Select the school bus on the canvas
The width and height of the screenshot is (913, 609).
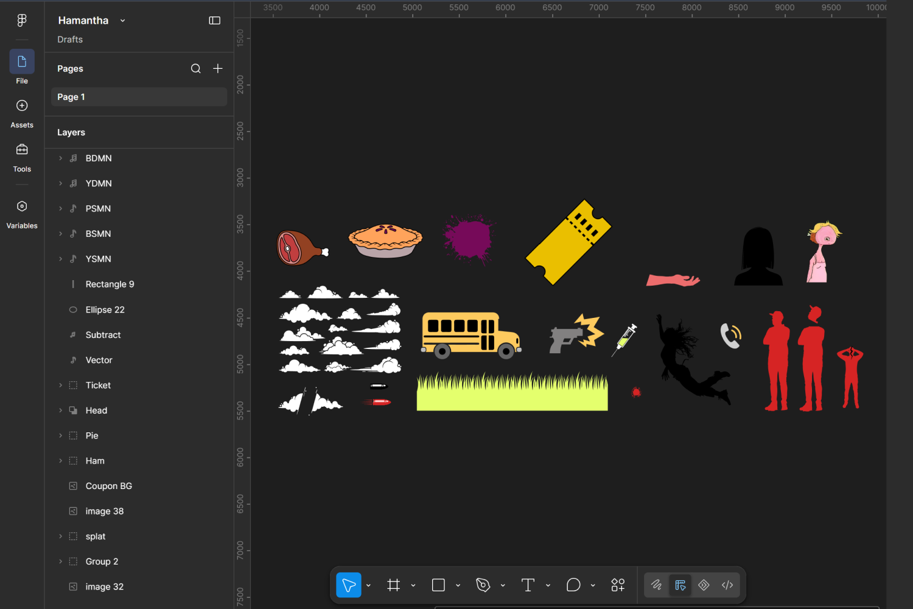pos(471,335)
